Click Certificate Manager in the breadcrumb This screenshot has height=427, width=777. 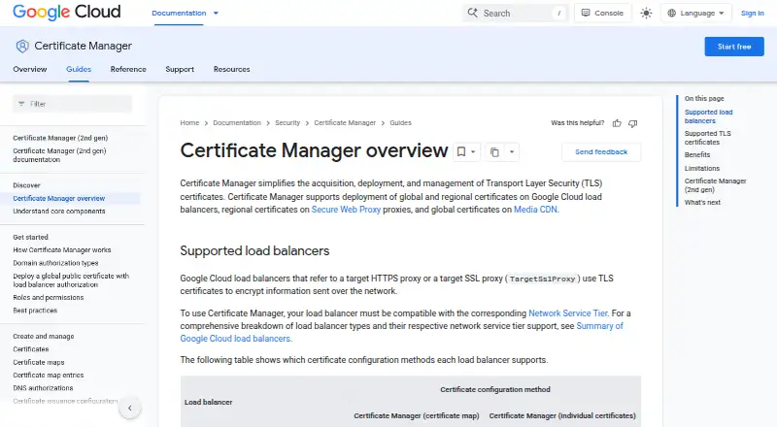click(x=345, y=123)
